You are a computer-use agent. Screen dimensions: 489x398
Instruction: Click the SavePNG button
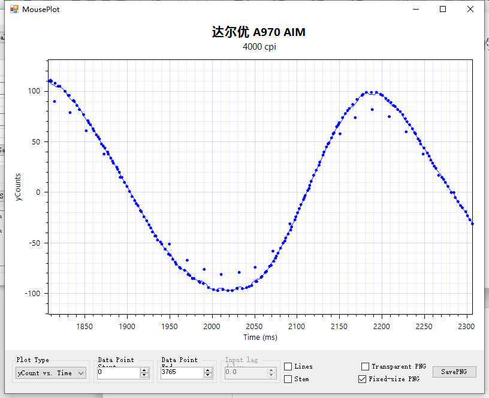[454, 372]
